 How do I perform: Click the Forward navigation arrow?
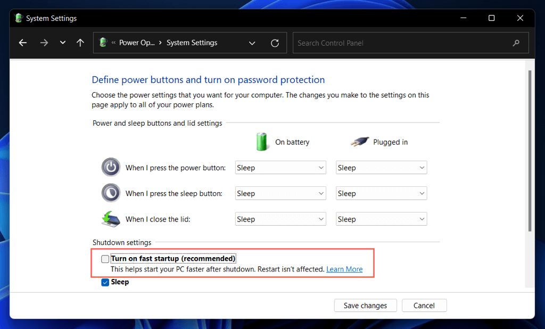(44, 43)
